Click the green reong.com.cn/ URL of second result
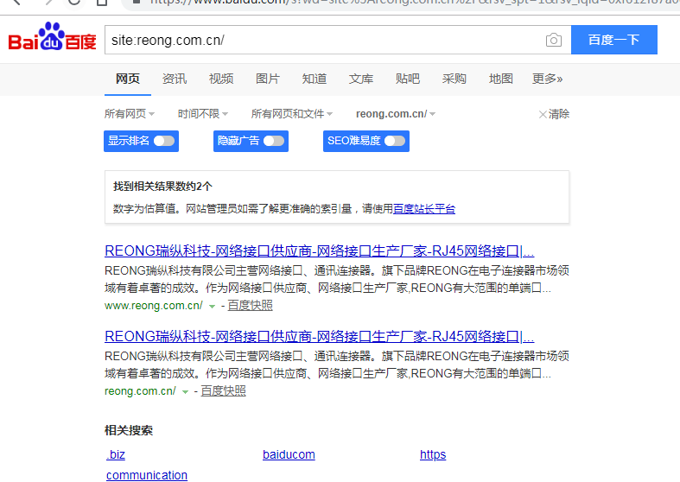The height and width of the screenshot is (482, 680). [x=140, y=391]
